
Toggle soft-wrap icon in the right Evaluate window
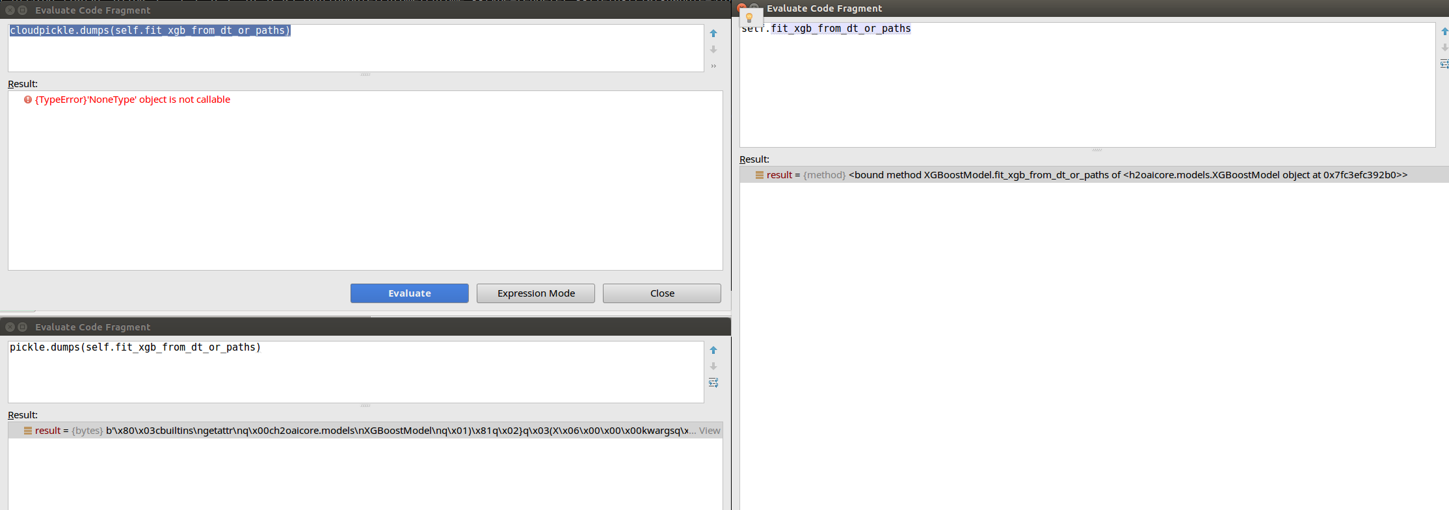(1444, 64)
